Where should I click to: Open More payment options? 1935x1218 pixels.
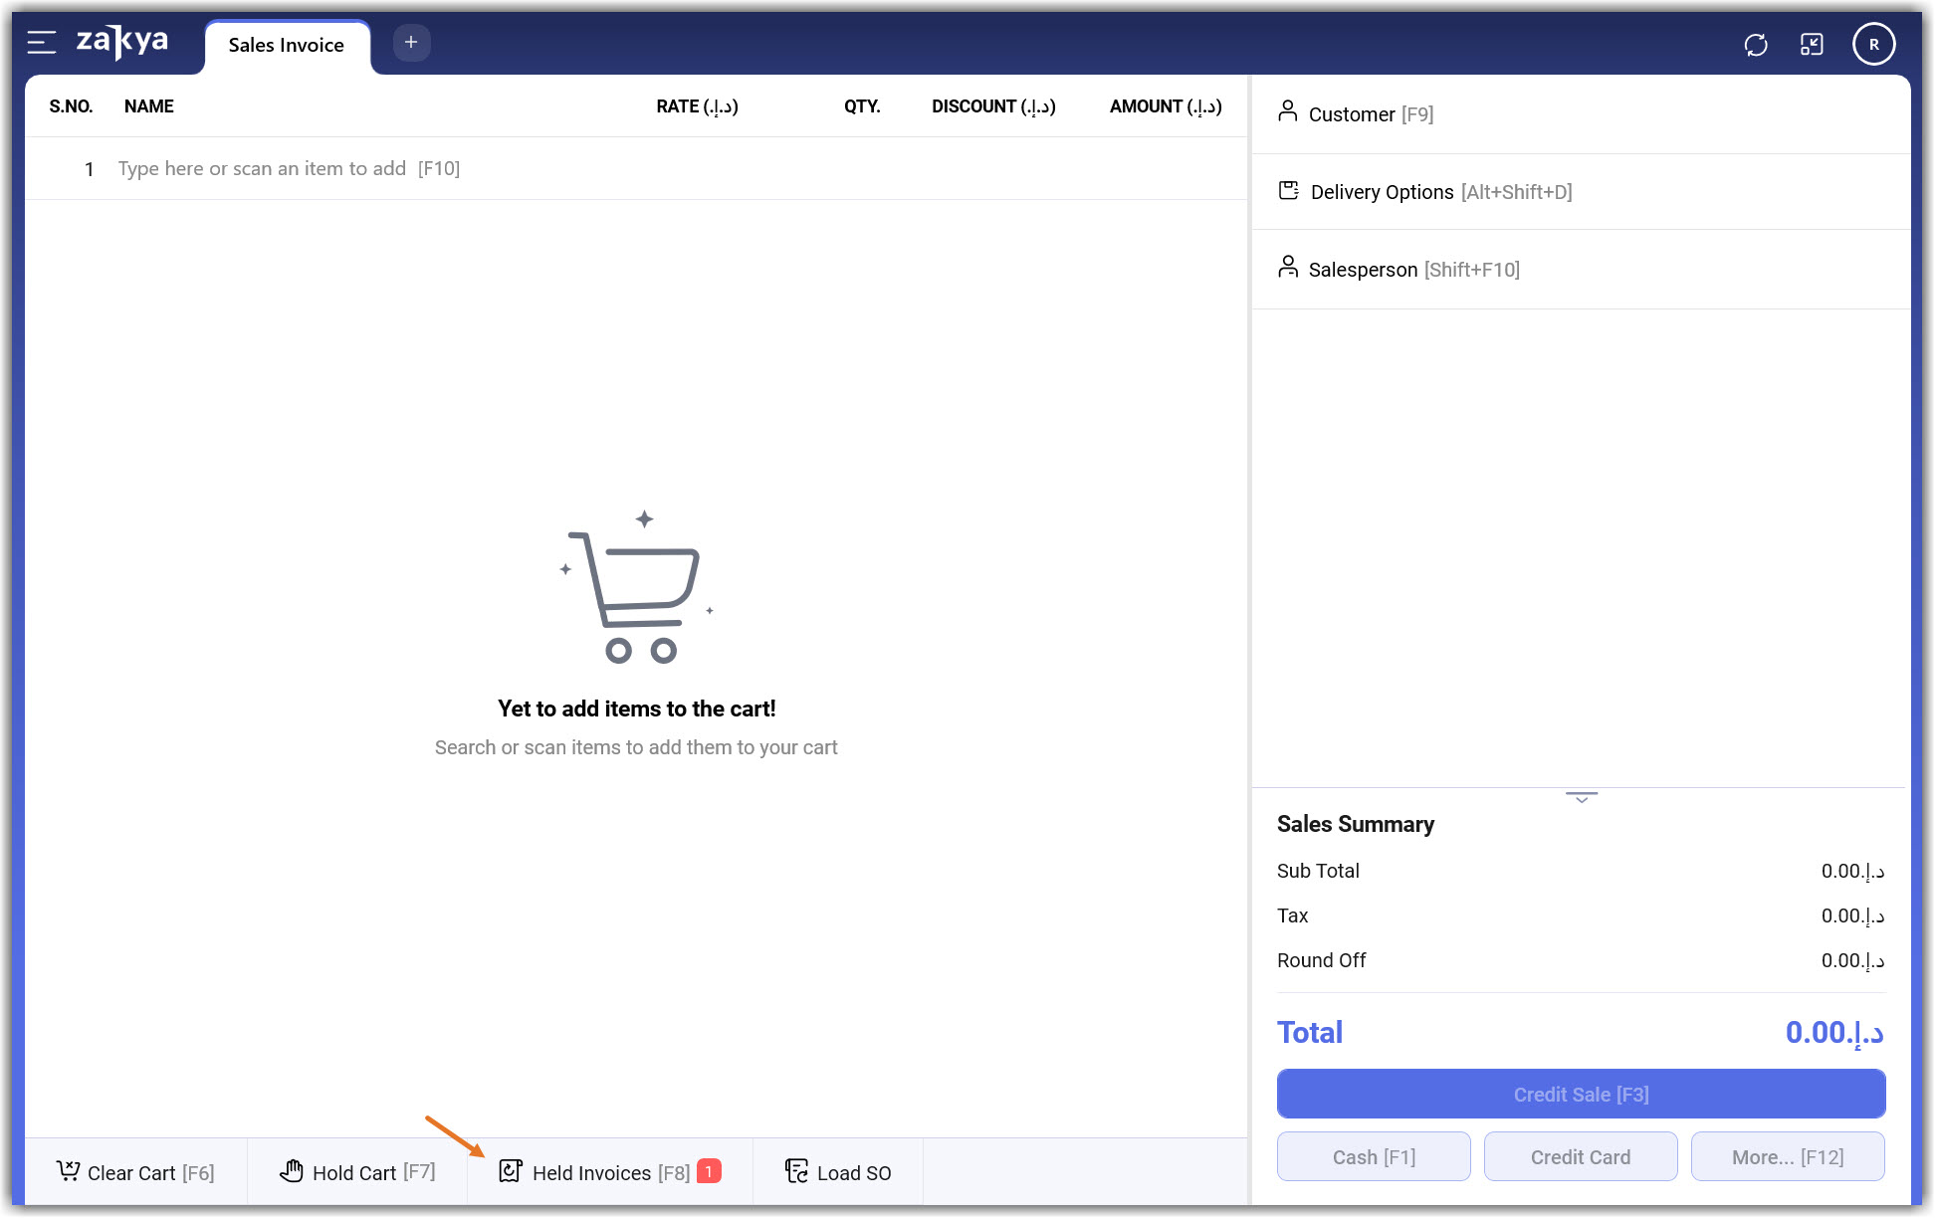1787,1157
